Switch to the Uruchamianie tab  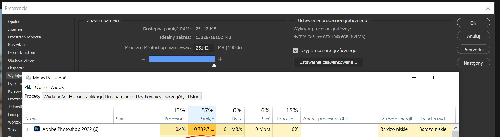119,97
